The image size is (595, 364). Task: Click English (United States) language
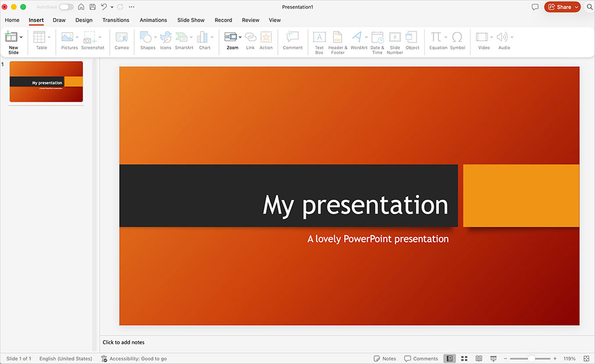click(66, 358)
